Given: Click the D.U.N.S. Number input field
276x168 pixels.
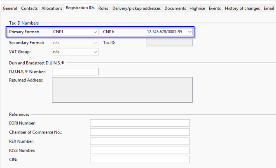Looking at the screenshot, I should click(x=75, y=72).
